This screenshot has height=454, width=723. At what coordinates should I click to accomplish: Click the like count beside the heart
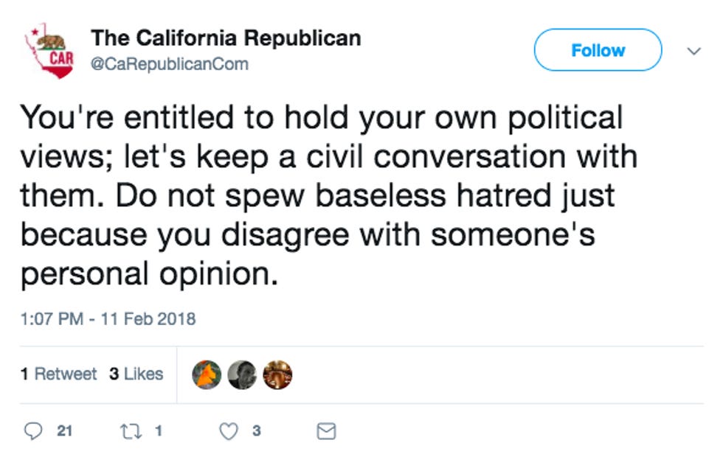click(256, 431)
